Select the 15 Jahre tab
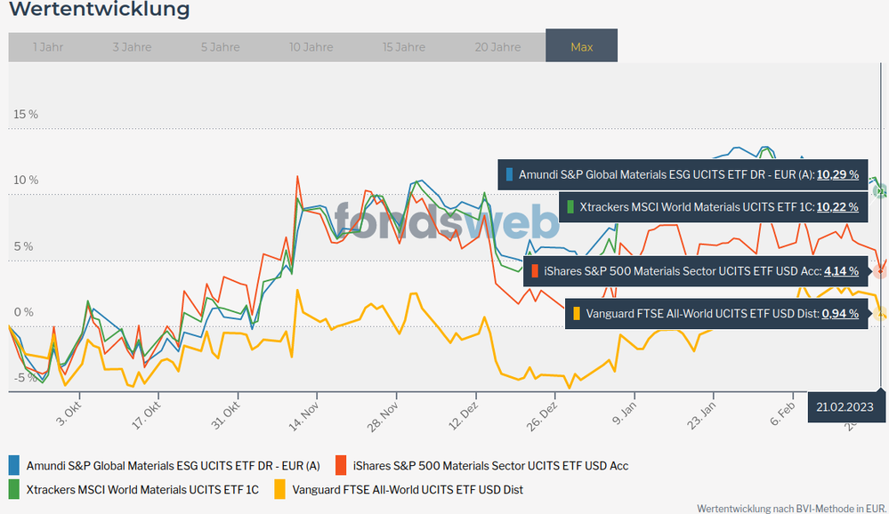Screen dimensions: 889x514 403,47
